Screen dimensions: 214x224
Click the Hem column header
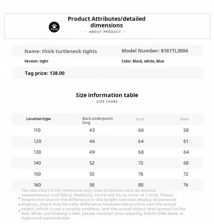click(184, 119)
